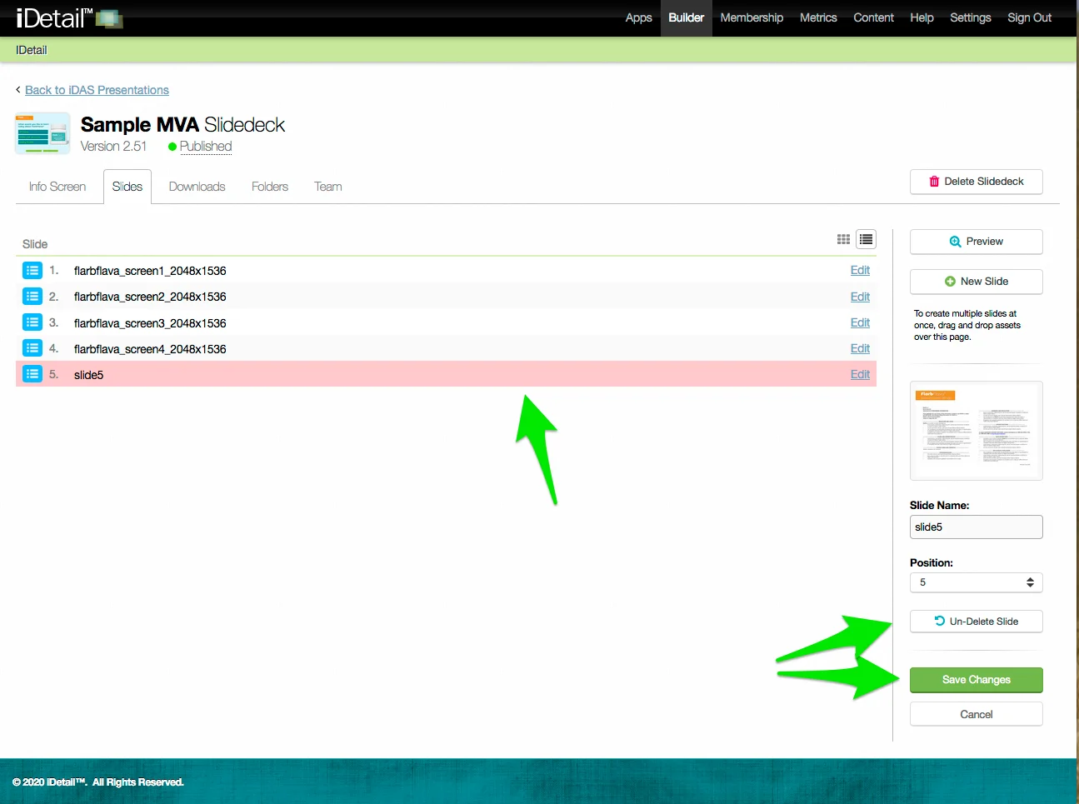Go Back to iDAS Presentations
Image resolution: width=1079 pixels, height=804 pixels.
(97, 90)
